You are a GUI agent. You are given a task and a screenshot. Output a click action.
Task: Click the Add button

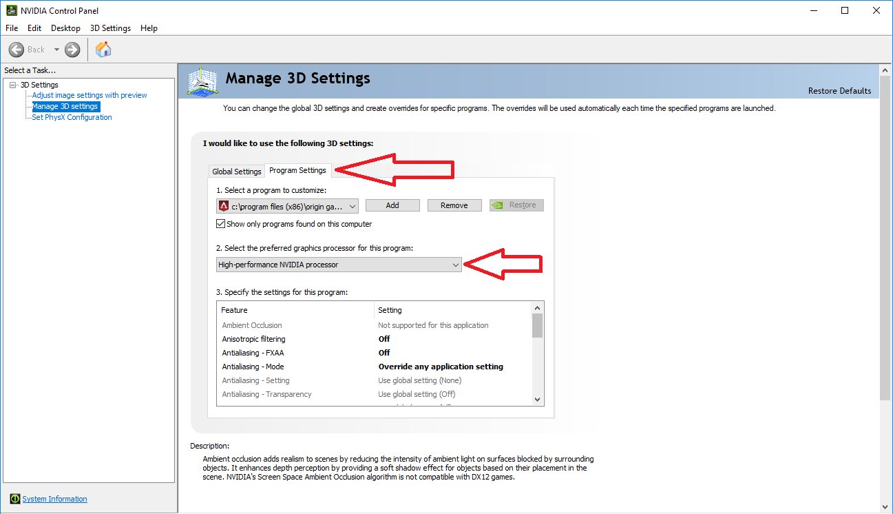point(392,205)
